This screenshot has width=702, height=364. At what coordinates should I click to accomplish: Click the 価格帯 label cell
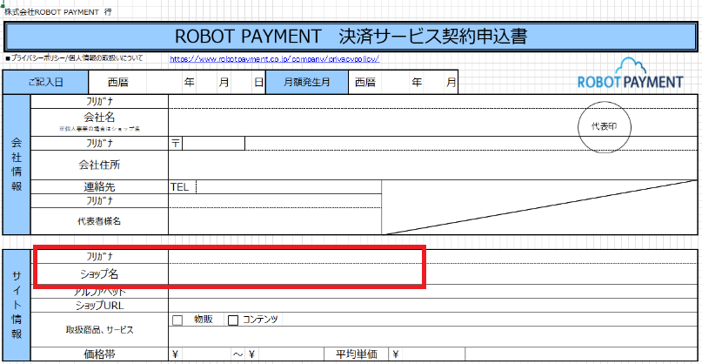pyautogui.click(x=99, y=354)
